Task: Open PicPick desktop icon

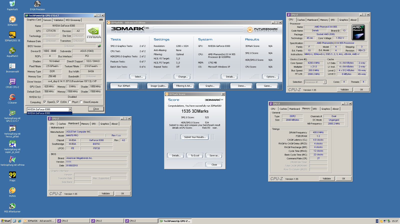Action: (12, 192)
